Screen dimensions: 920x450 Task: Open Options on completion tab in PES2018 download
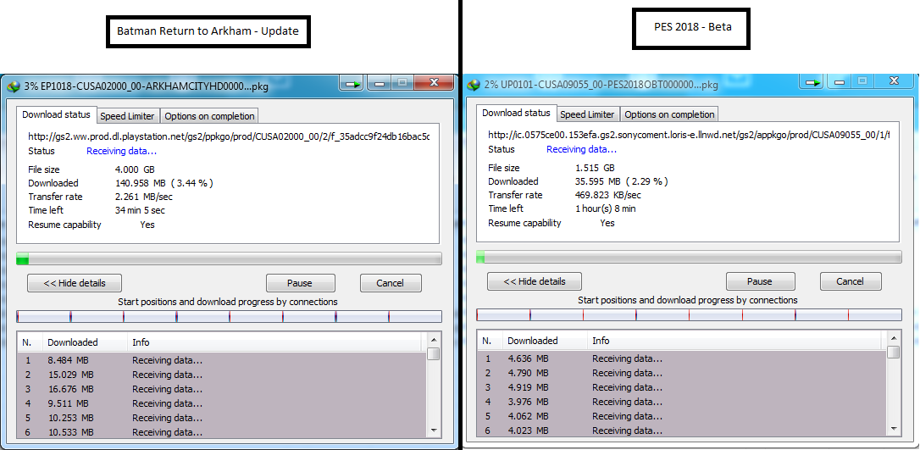coord(669,114)
